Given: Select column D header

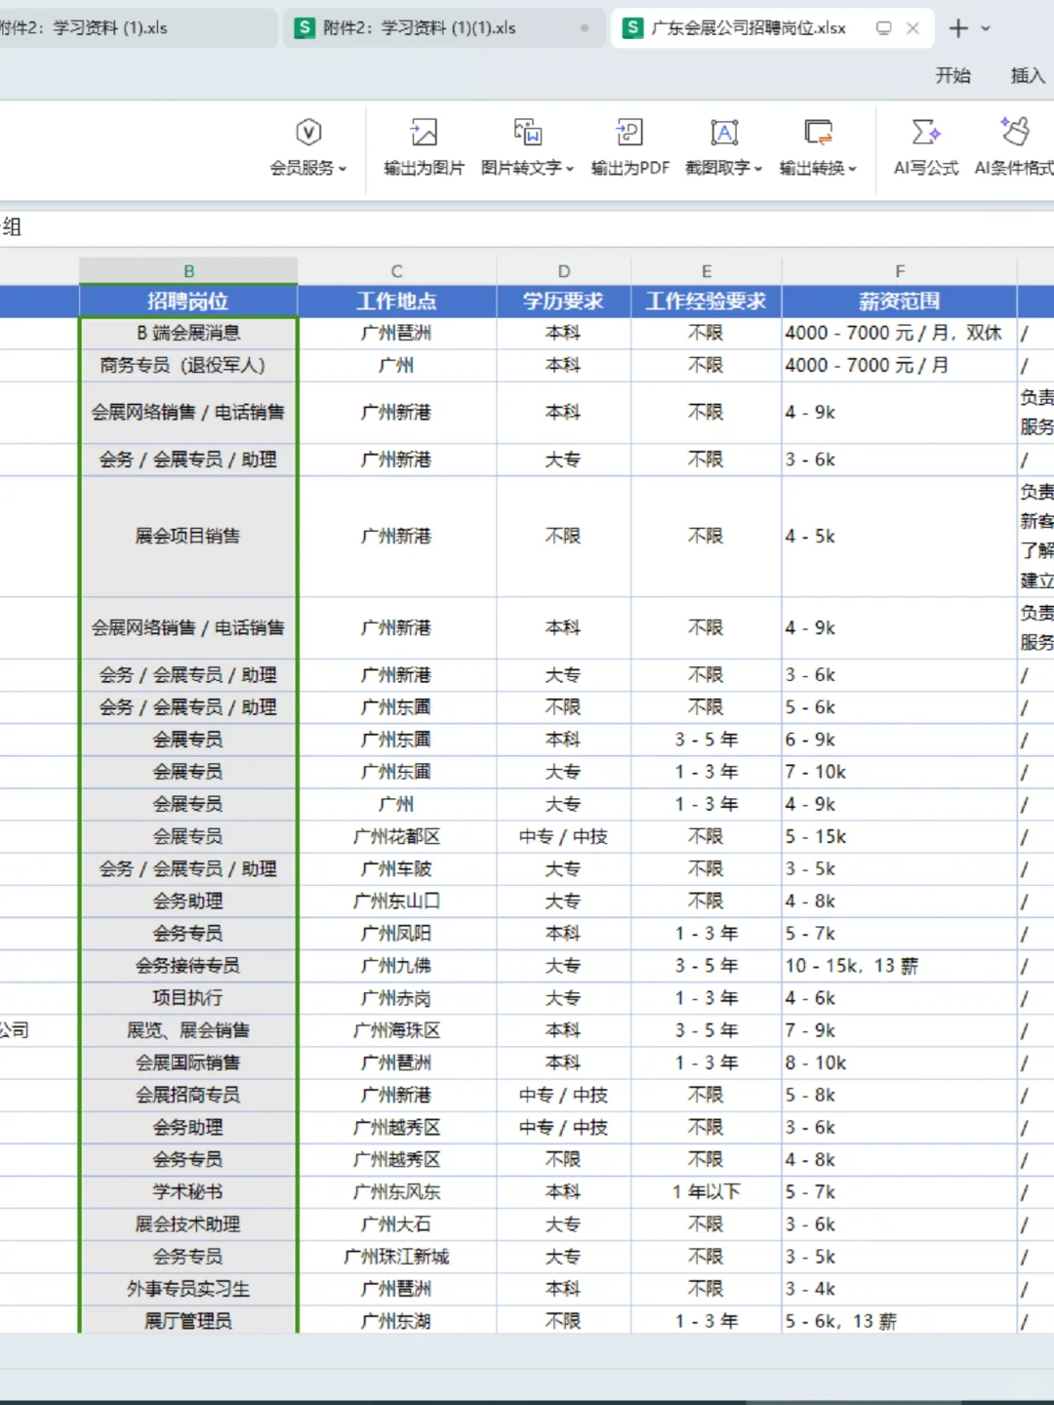Looking at the screenshot, I should pyautogui.click(x=564, y=271).
